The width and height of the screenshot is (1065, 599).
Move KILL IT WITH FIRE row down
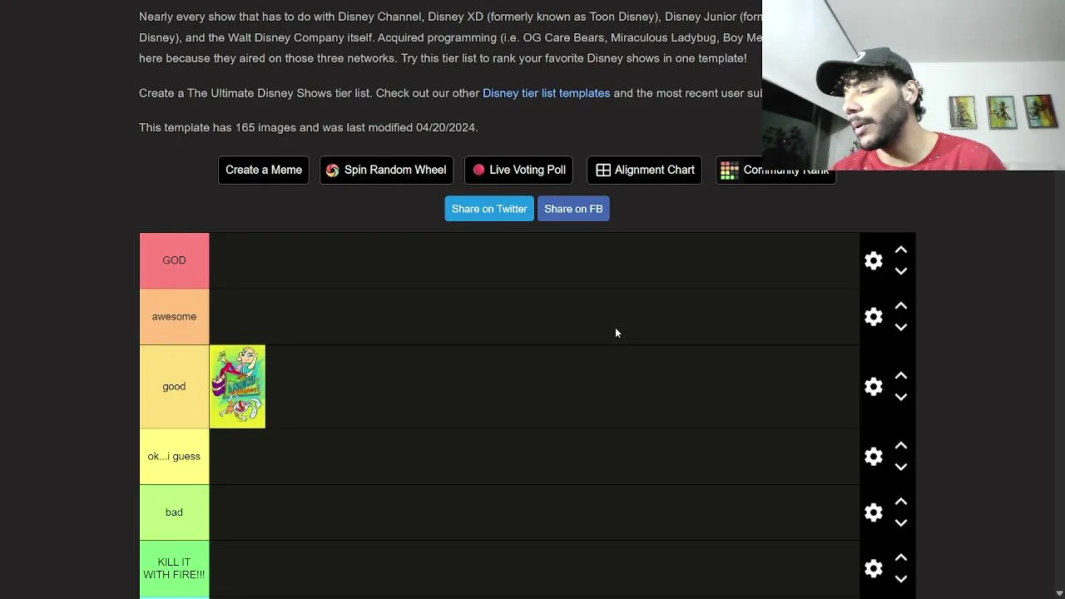(900, 579)
